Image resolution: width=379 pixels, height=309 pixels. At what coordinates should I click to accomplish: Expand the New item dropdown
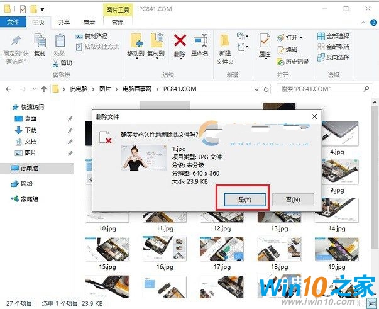click(243, 37)
